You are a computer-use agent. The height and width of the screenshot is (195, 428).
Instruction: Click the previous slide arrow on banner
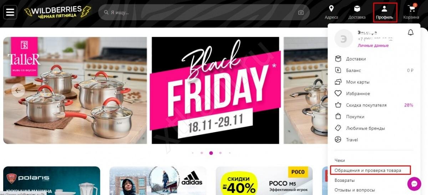pyautogui.click(x=18, y=90)
